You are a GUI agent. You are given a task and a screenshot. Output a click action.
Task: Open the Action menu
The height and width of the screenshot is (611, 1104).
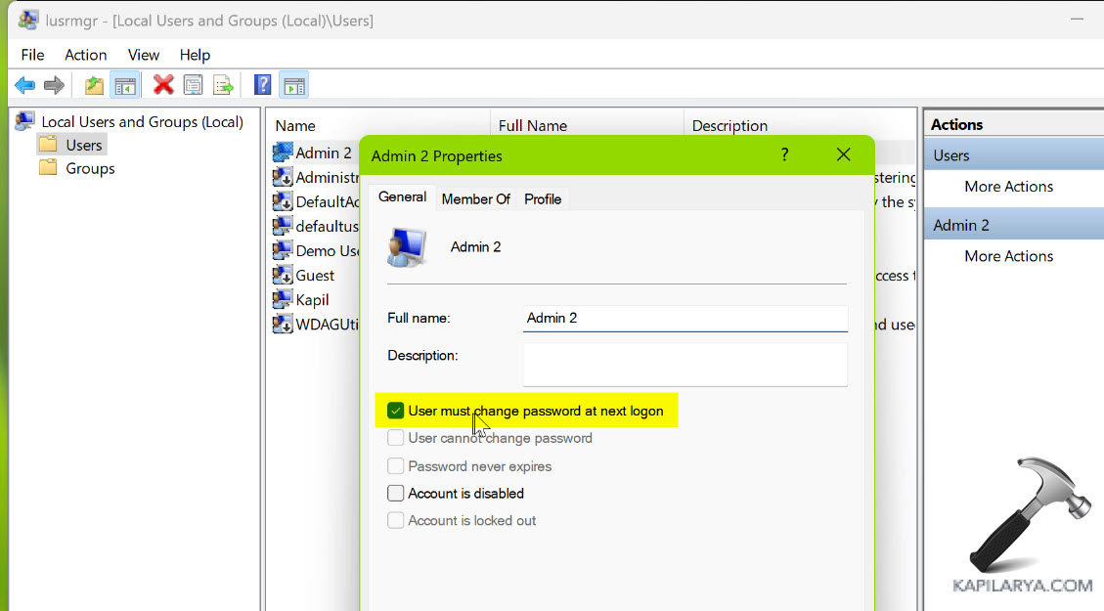[86, 55]
